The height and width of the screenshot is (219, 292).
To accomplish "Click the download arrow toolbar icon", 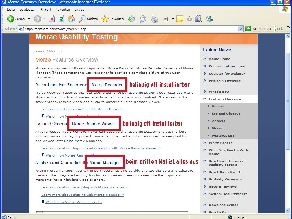I will [189, 19].
